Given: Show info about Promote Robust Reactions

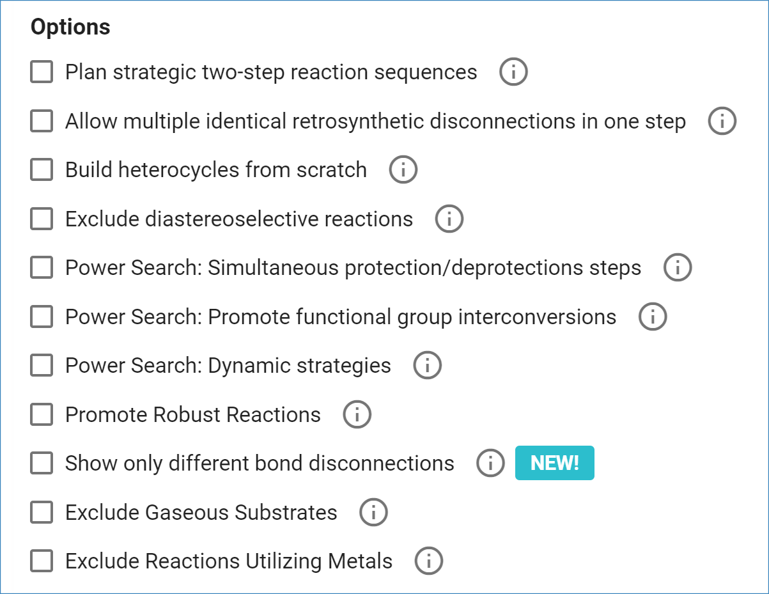Looking at the screenshot, I should click(357, 414).
